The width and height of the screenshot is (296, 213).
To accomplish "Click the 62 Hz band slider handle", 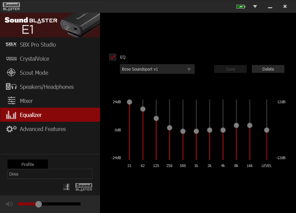I will (143, 109).
